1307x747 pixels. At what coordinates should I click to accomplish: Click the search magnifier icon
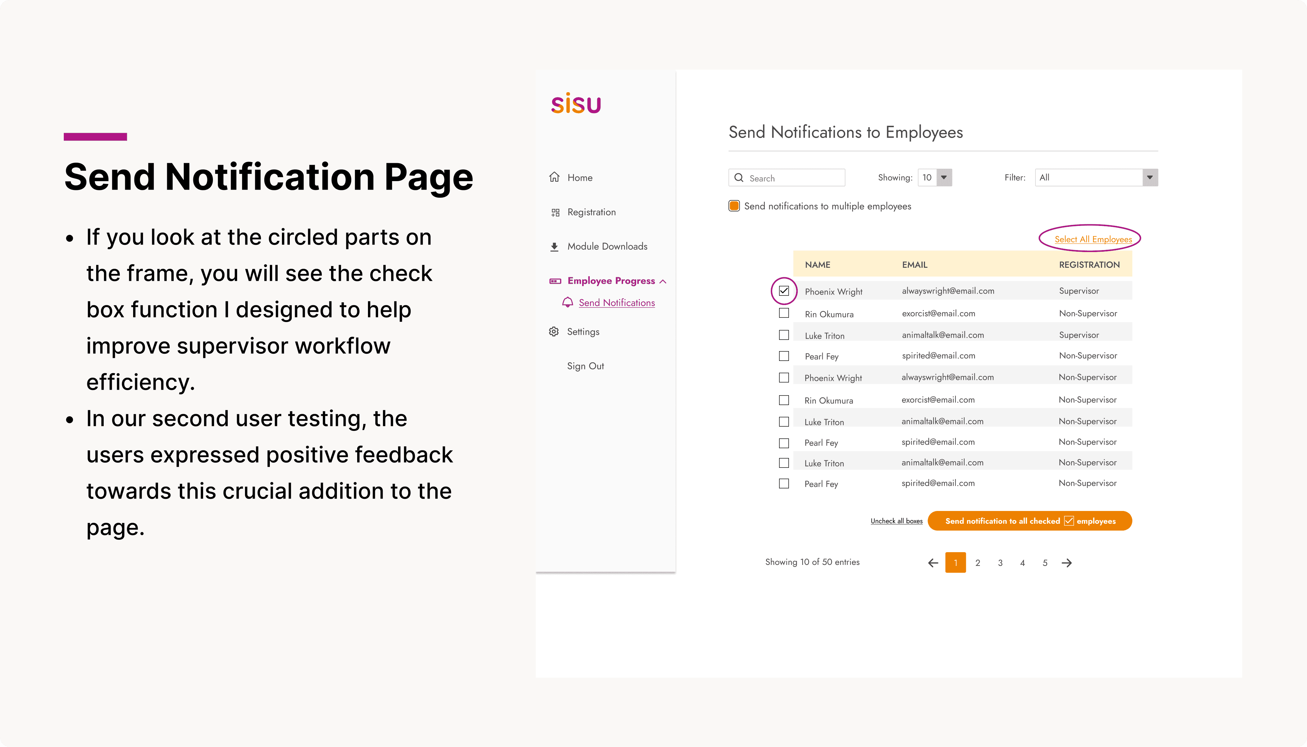(x=739, y=178)
